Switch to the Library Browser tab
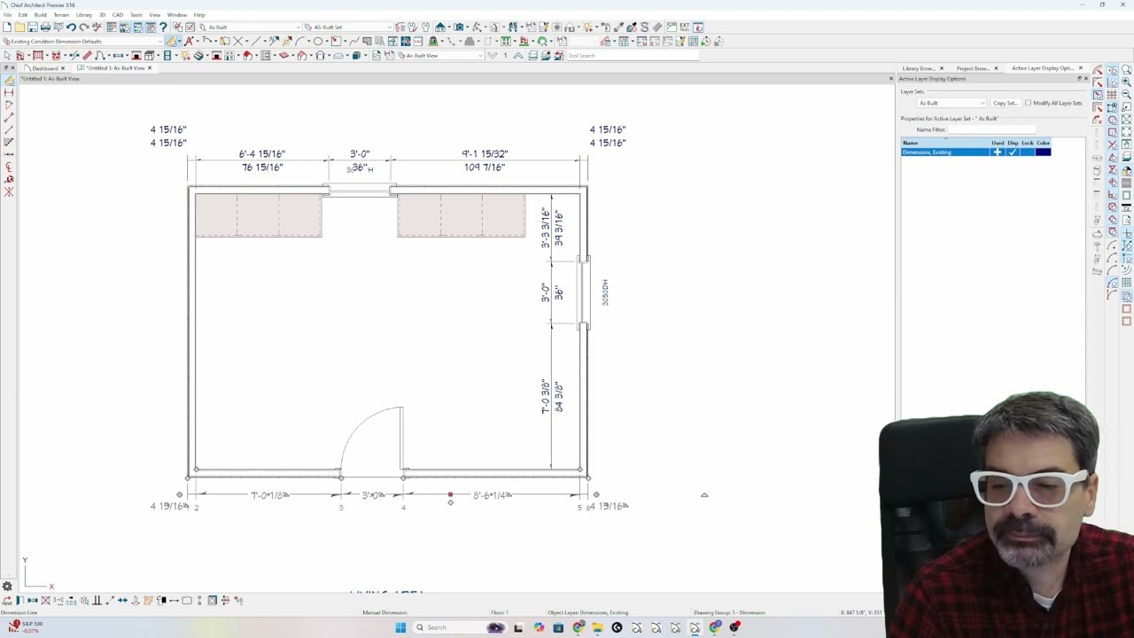Image resolution: width=1134 pixels, height=638 pixels. coord(918,68)
